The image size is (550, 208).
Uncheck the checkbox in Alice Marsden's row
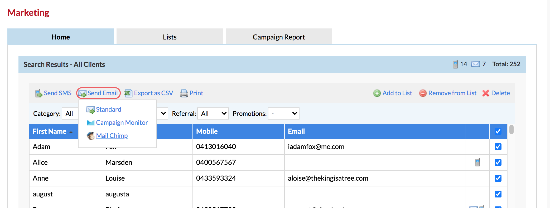point(498,162)
